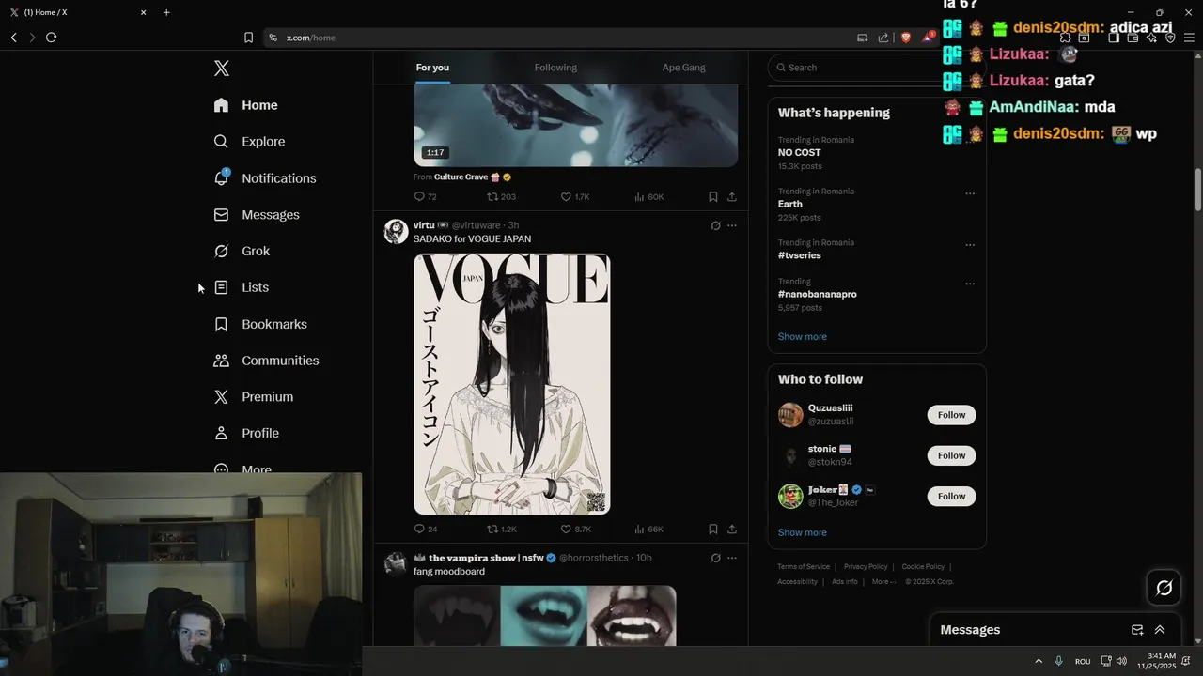Viewport: 1203px width, 676px height.
Task: Open Lists in the sidebar
Action: coord(241,287)
